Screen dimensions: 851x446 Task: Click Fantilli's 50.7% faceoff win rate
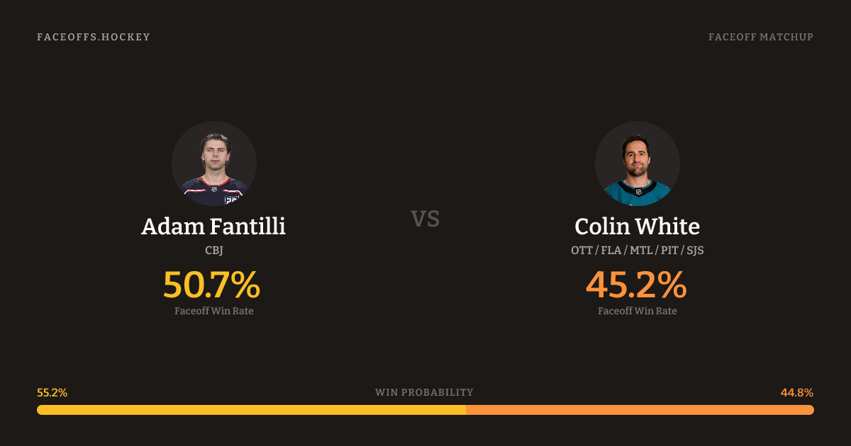point(211,285)
